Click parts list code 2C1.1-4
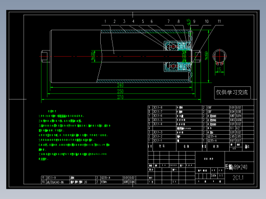This screenshot has height=199, width=266. point(158,124)
